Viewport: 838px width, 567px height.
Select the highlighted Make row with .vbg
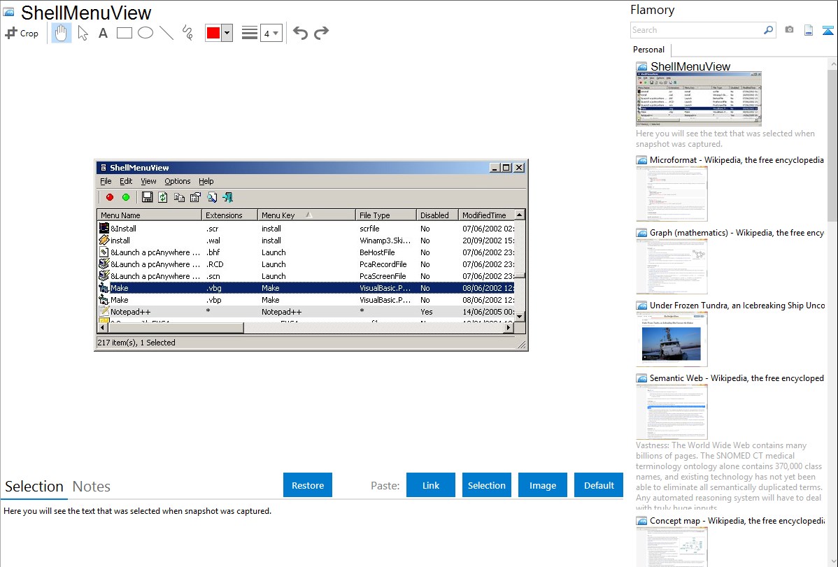pyautogui.click(x=306, y=288)
